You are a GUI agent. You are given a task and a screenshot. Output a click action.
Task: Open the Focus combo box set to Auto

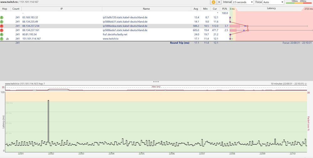tap(273, 2)
